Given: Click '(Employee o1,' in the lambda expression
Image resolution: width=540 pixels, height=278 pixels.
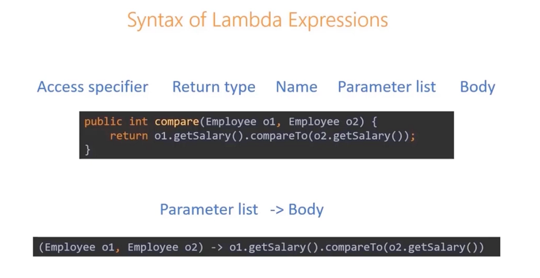Looking at the screenshot, I should pyautogui.click(x=79, y=247).
